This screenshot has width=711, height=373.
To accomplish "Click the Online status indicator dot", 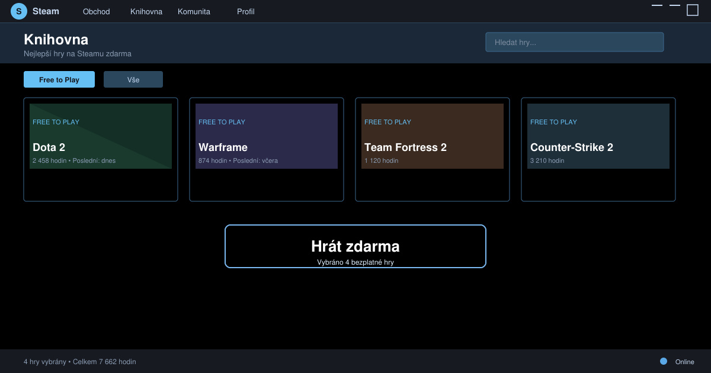I will (664, 361).
